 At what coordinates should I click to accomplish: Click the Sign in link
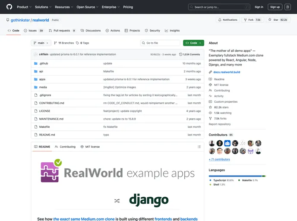click(x=259, y=7)
